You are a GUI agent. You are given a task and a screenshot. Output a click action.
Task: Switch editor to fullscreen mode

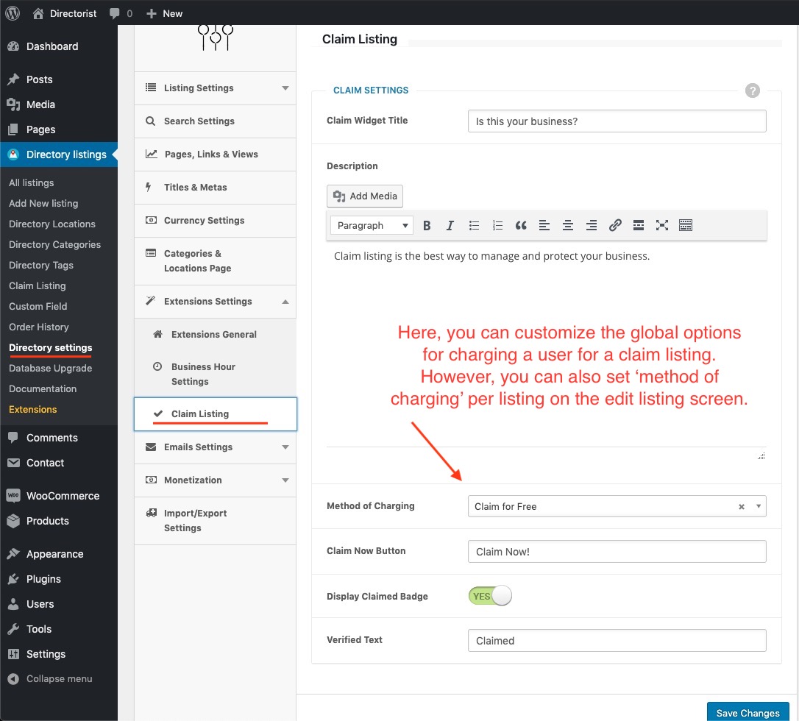click(662, 225)
